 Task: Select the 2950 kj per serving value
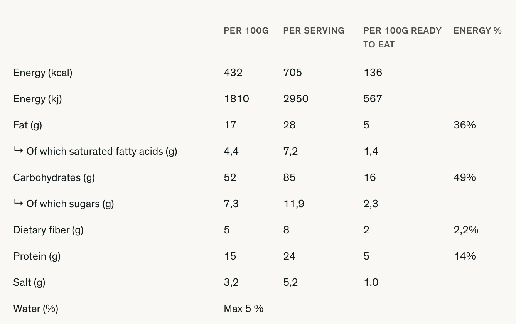click(x=295, y=99)
